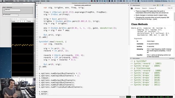This screenshot has height=98, width=175.
Task: Open the Search link in Help browser
Action: pyautogui.click(x=144, y=8)
